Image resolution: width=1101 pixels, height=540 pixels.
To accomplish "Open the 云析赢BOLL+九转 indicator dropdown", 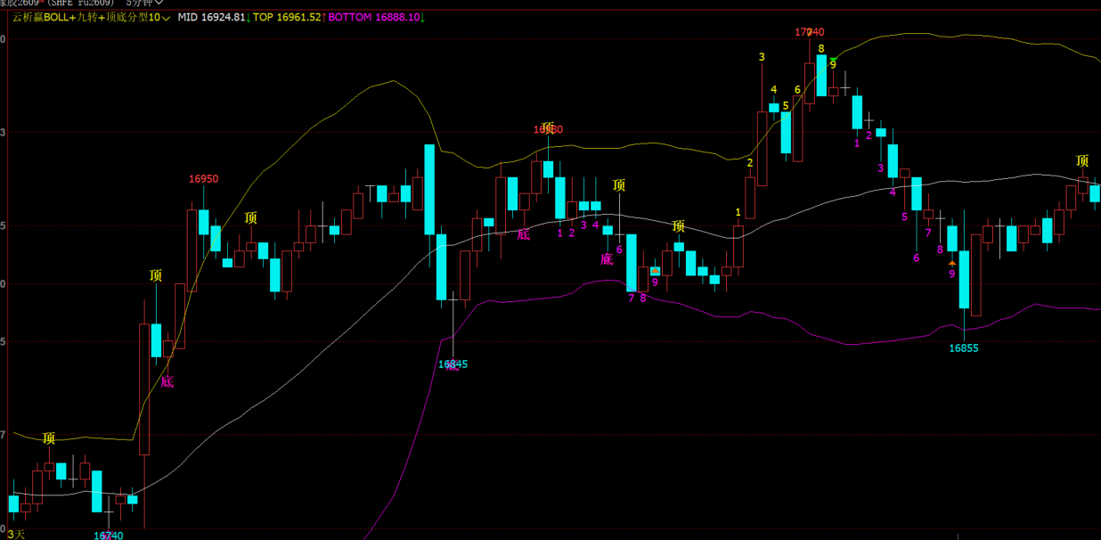I will [167, 17].
